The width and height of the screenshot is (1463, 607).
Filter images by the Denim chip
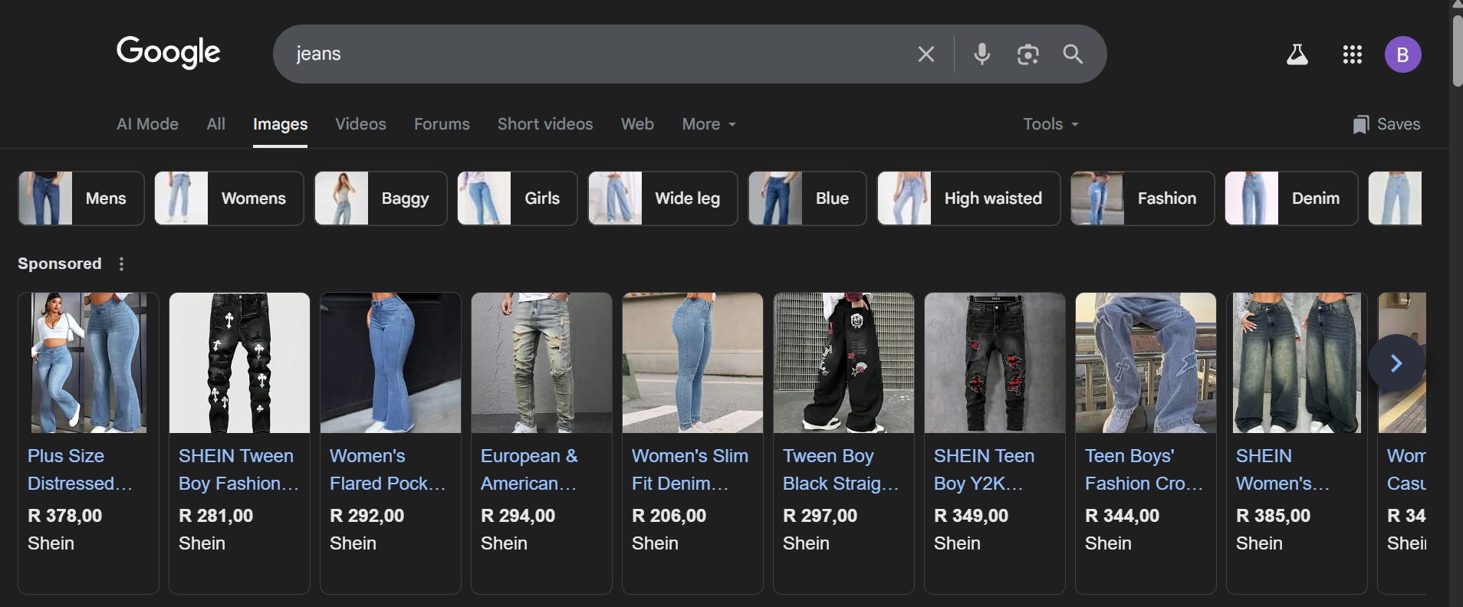(1291, 199)
